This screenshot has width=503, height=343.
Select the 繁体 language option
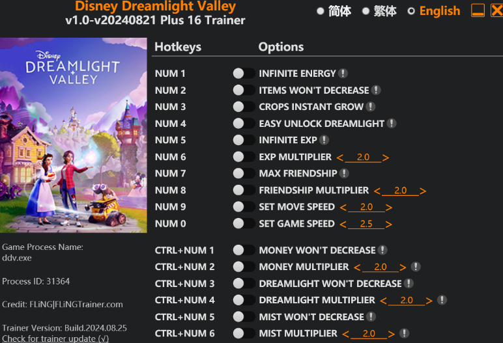click(x=379, y=11)
